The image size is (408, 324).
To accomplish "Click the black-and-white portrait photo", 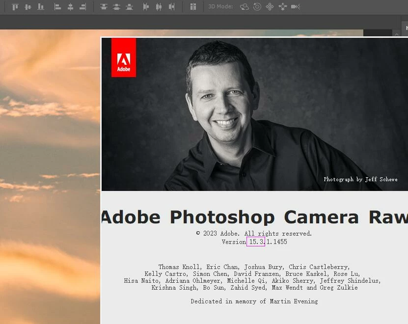I will point(255,114).
